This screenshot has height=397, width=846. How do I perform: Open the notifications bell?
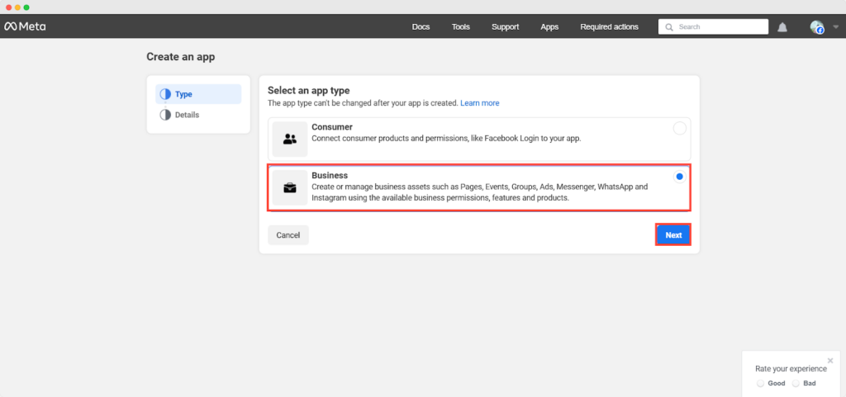pyautogui.click(x=782, y=27)
